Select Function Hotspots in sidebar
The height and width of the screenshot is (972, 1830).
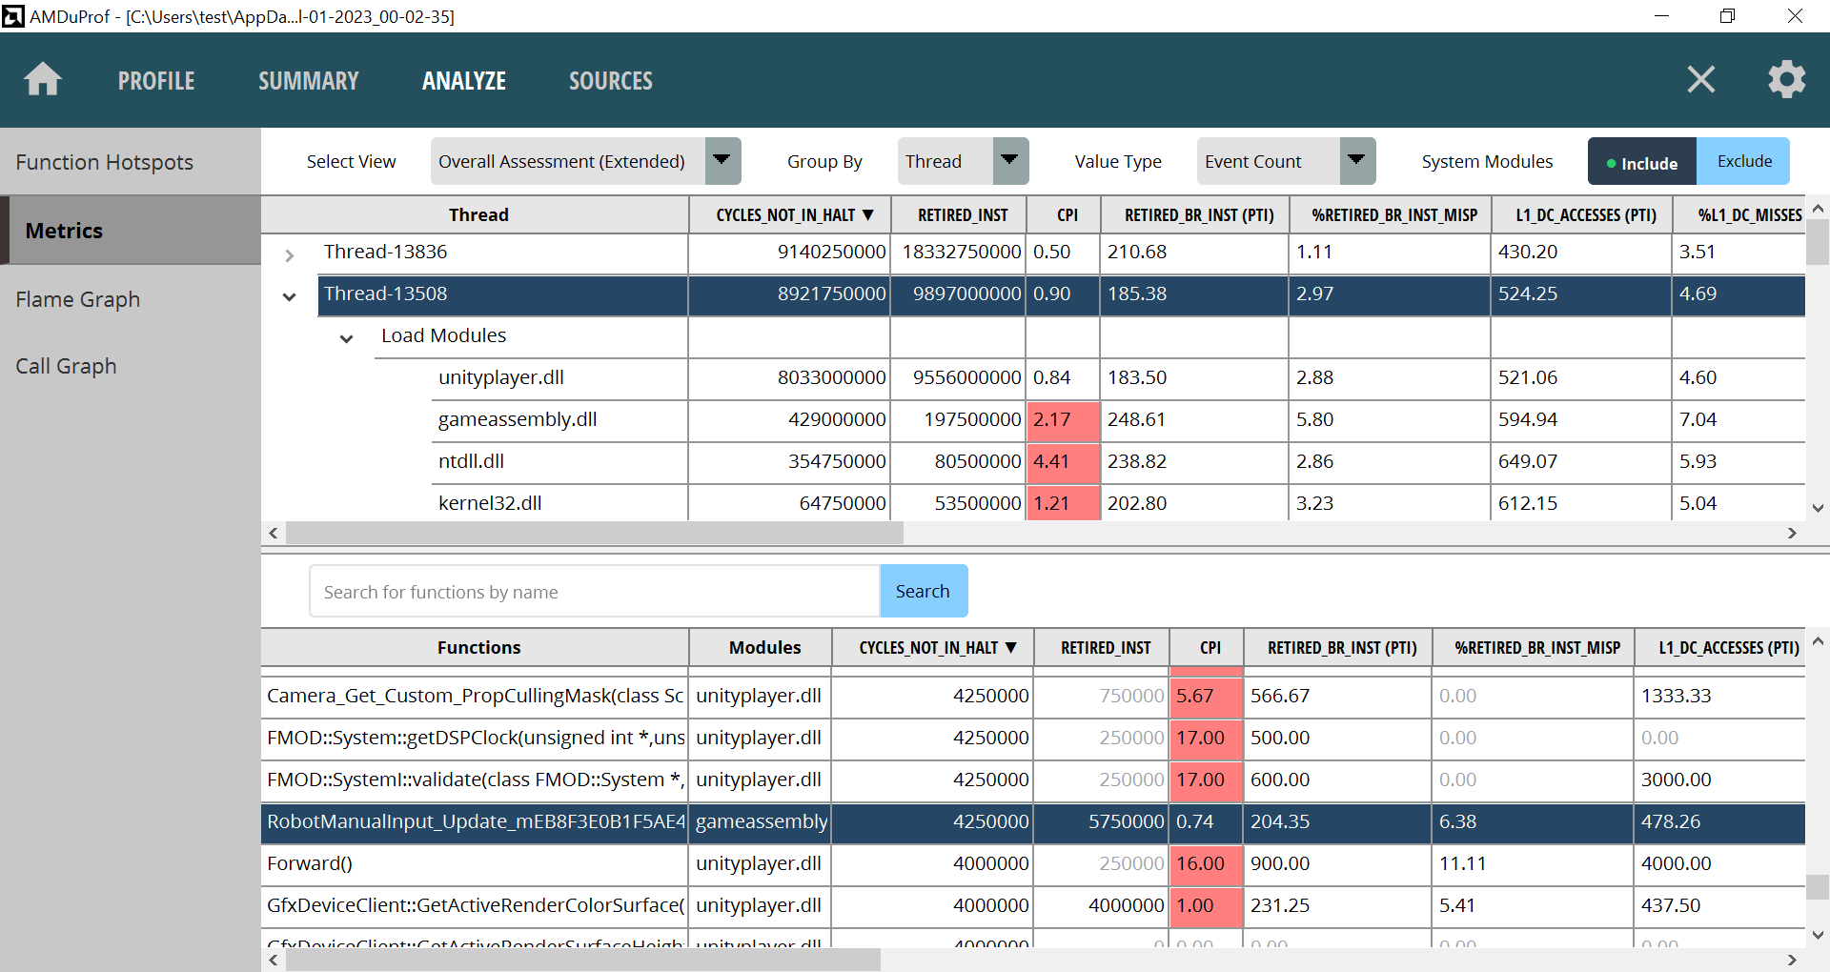tap(131, 162)
